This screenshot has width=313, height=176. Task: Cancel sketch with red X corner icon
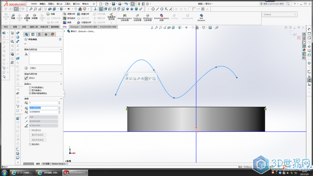(299, 38)
